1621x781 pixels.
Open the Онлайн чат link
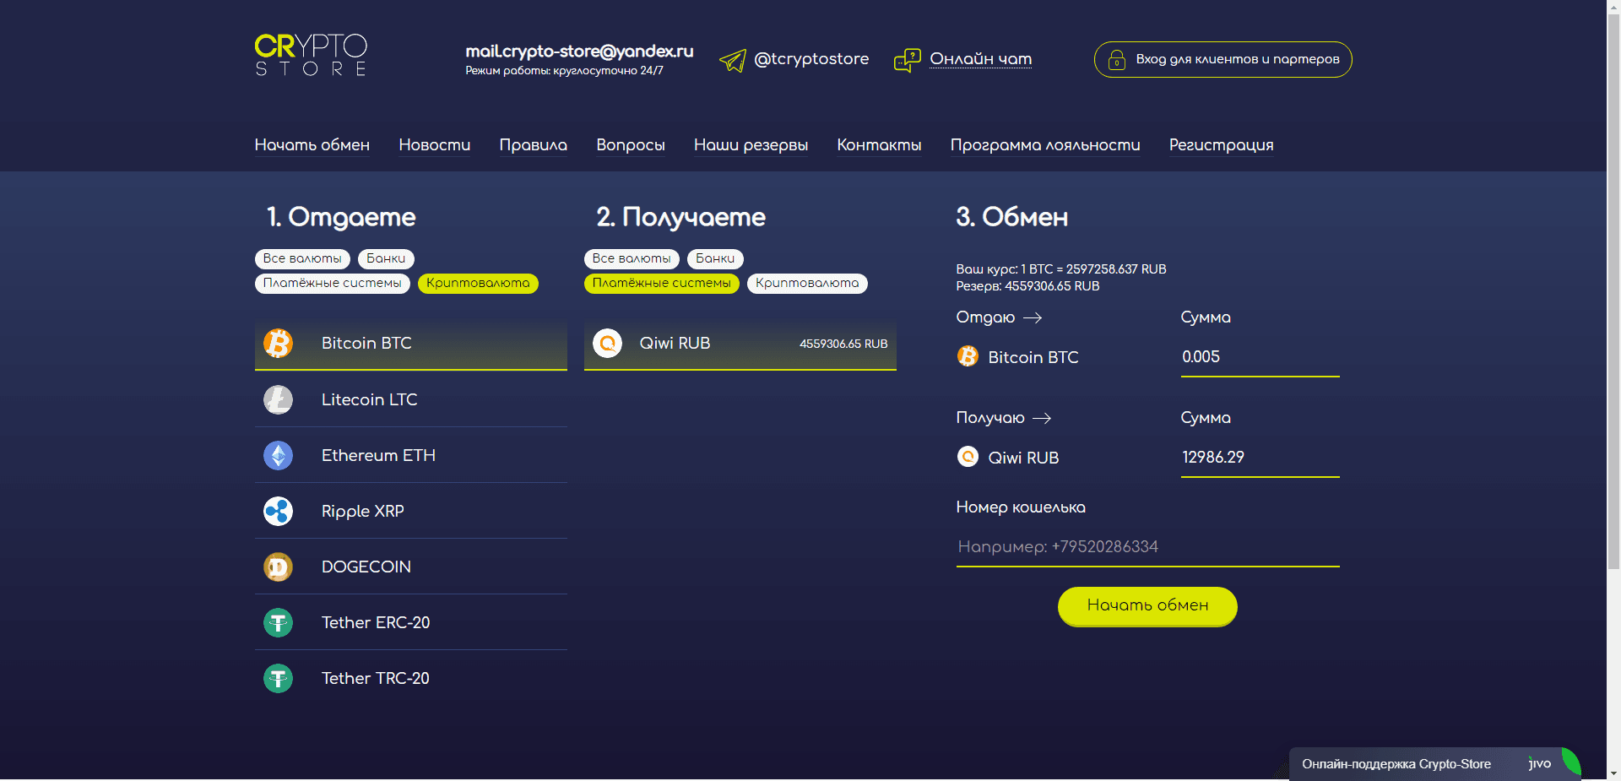(x=981, y=59)
